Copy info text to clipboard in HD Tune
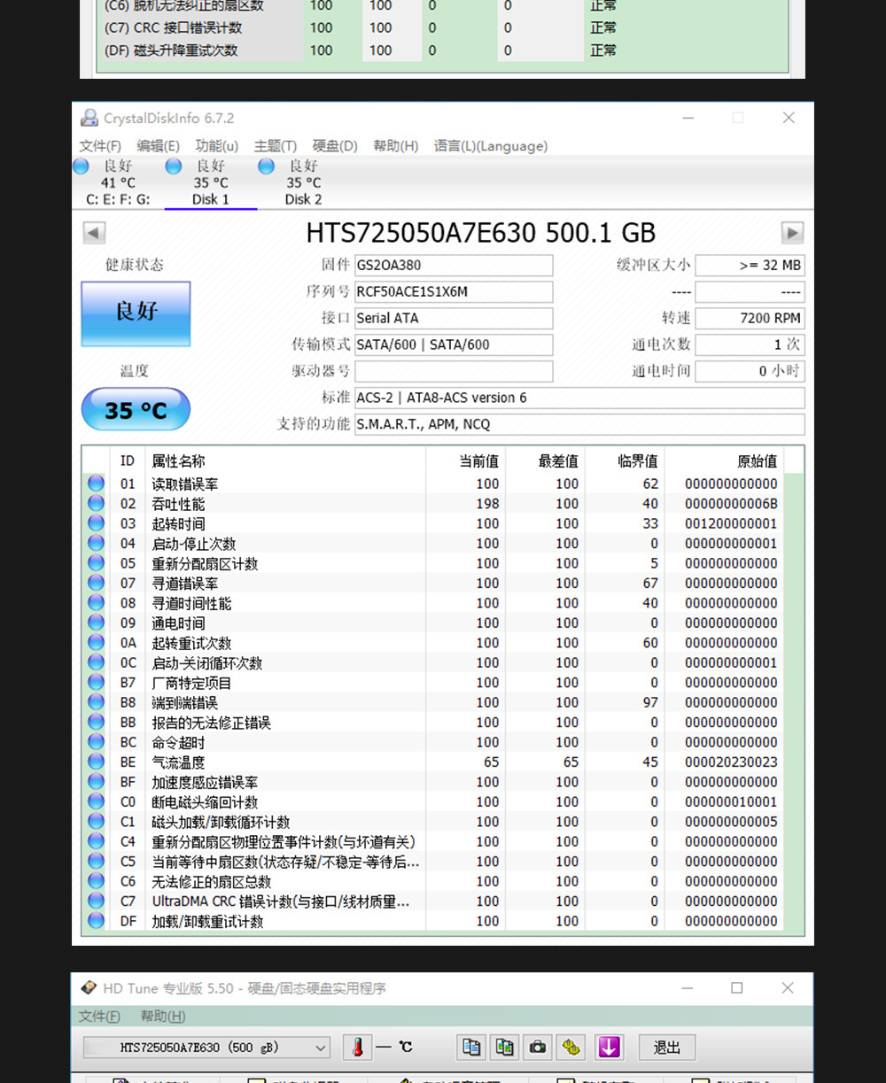Viewport: 886px width, 1083px height. coord(471,1048)
